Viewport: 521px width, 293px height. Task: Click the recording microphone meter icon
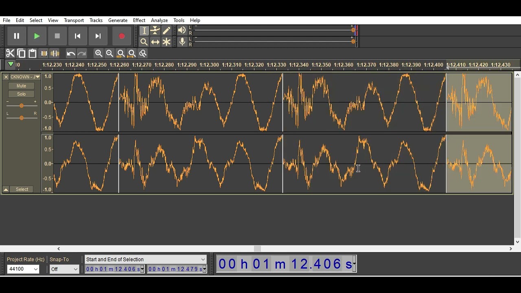click(182, 42)
